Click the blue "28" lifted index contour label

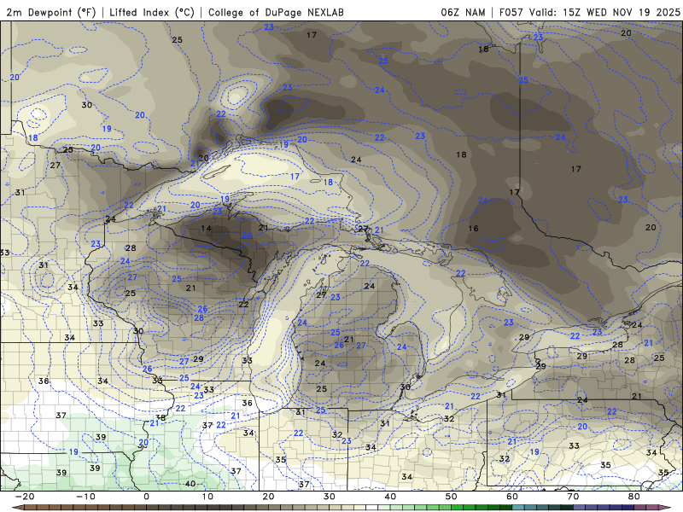(x=199, y=317)
